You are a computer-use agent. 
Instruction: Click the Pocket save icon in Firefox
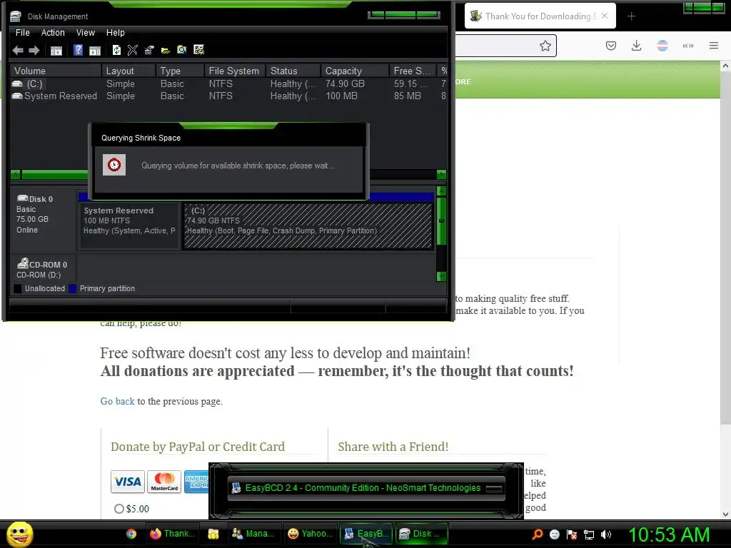click(611, 46)
